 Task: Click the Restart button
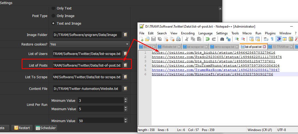click(x=22, y=128)
